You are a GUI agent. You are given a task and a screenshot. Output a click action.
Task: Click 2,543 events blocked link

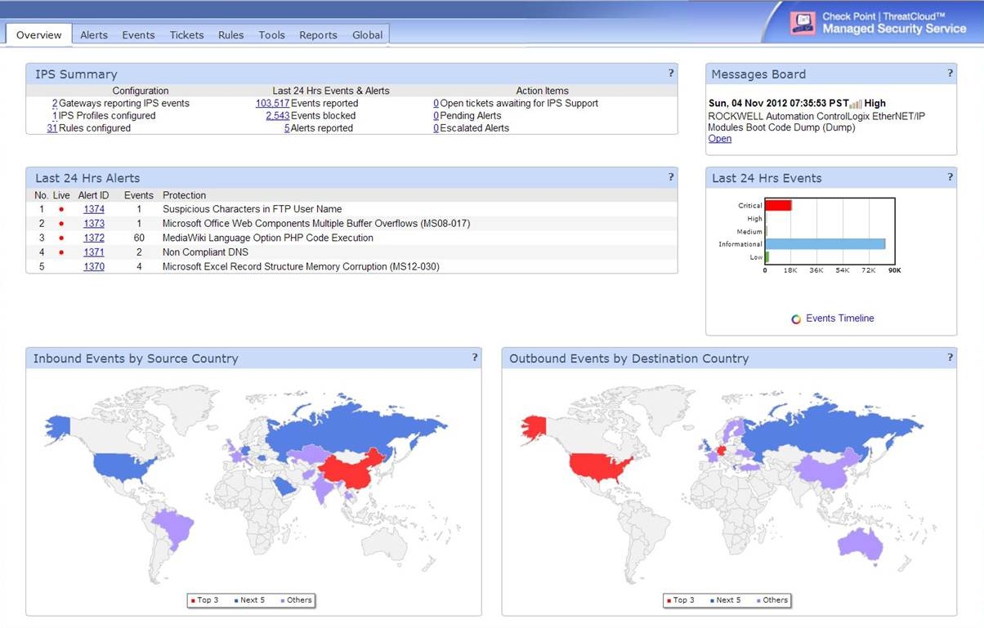click(x=278, y=116)
